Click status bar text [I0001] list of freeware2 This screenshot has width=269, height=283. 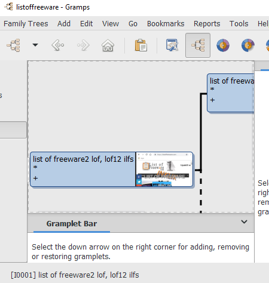[75, 275]
